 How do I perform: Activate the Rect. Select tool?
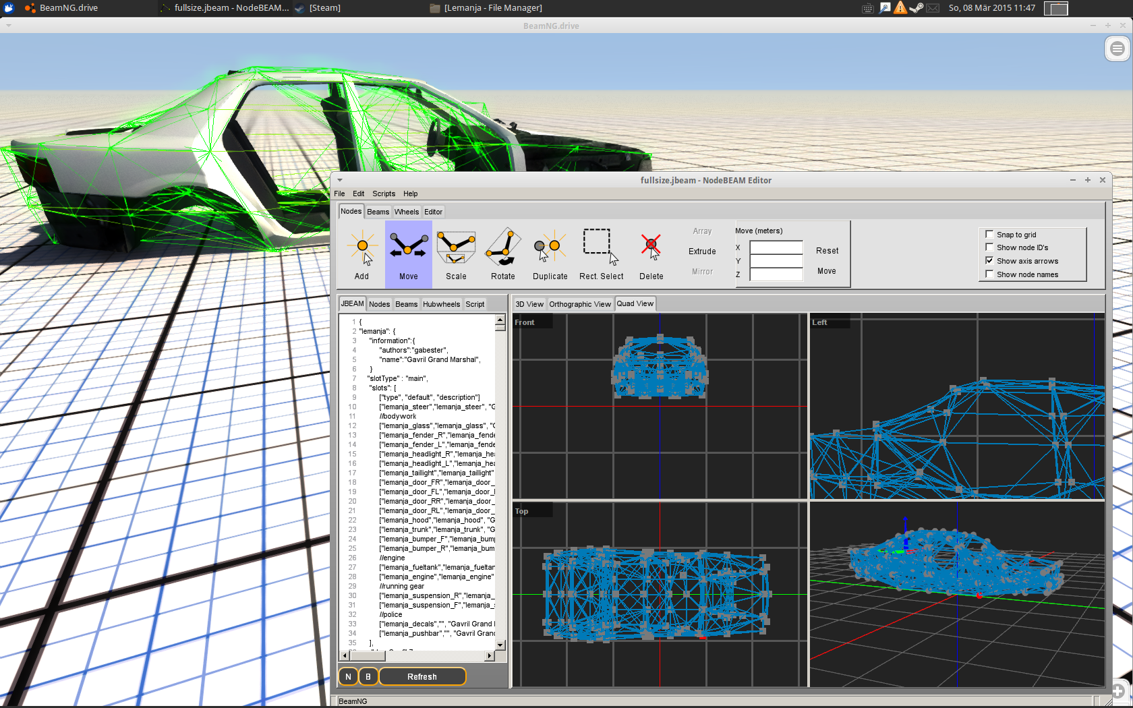[601, 255]
